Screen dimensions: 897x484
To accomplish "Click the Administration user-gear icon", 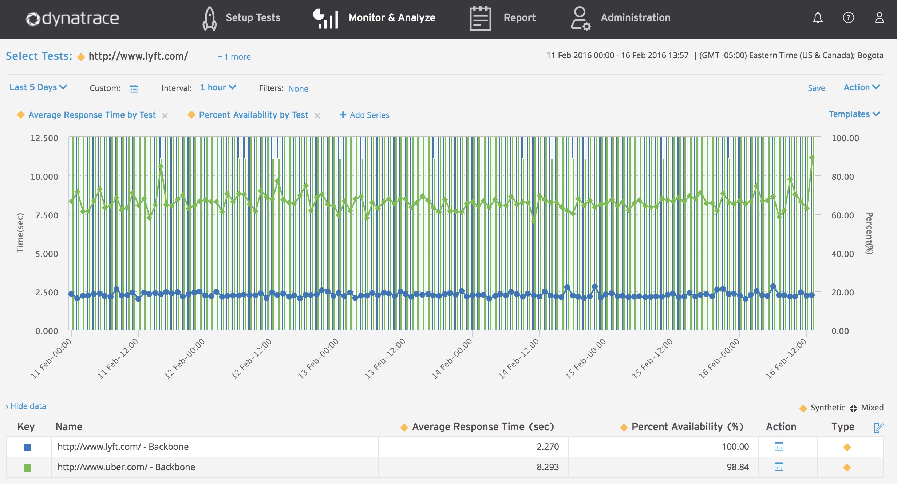I will coord(580,18).
